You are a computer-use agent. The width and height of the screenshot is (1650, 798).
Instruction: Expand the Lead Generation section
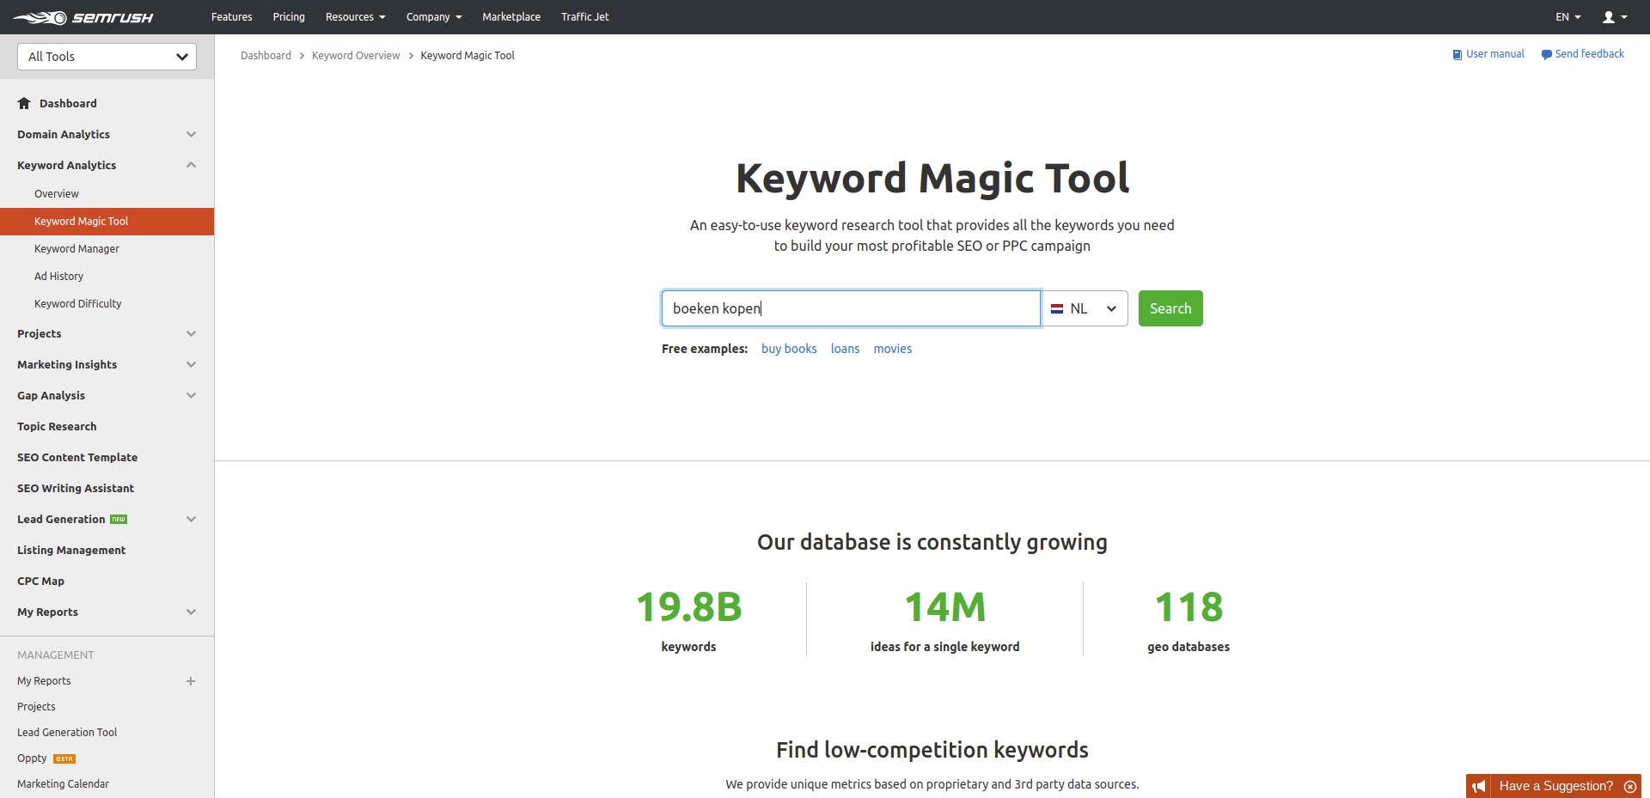(x=192, y=520)
